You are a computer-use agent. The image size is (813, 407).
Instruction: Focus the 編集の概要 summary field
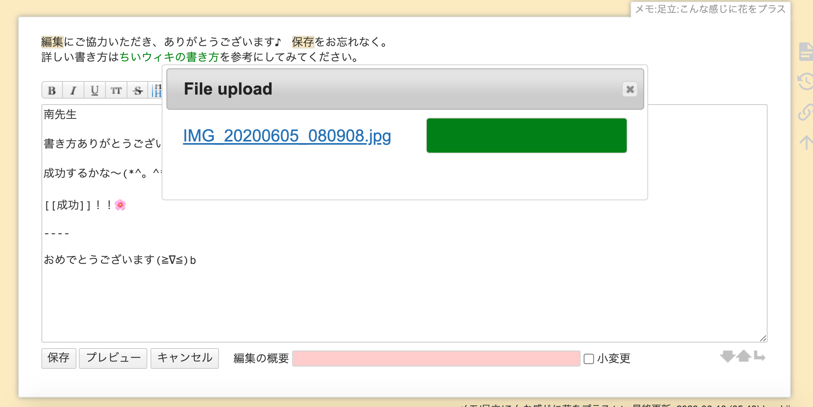[436, 359]
